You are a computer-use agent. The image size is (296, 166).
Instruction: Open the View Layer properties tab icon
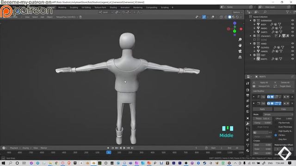[x=248, y=101]
